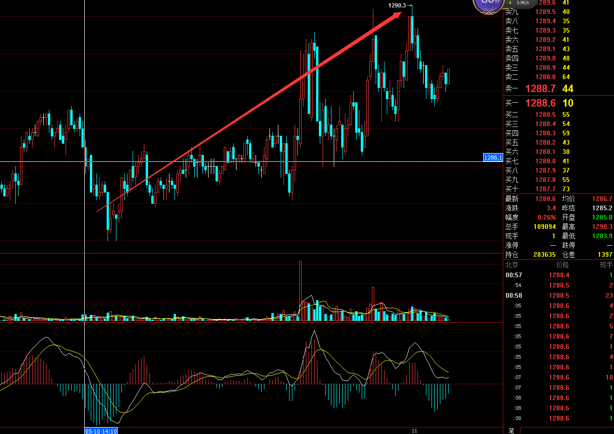Click the 持仓 open interest 283635
This screenshot has width=614, height=434.
tap(545, 254)
